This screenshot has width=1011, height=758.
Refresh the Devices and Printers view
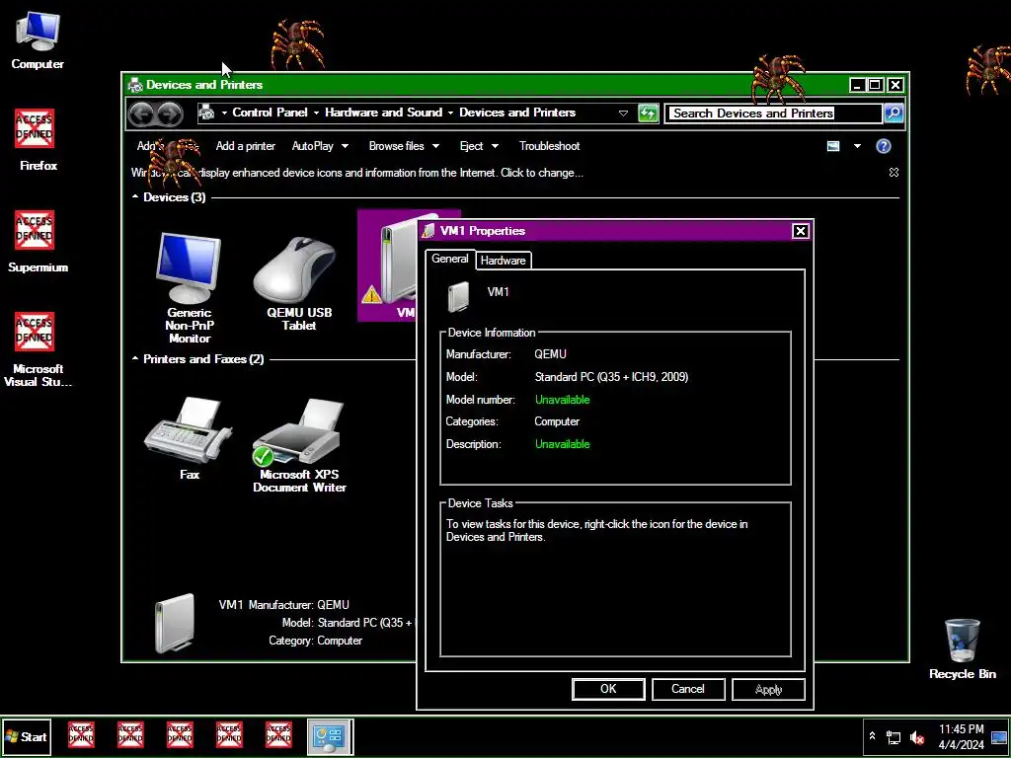coord(648,113)
